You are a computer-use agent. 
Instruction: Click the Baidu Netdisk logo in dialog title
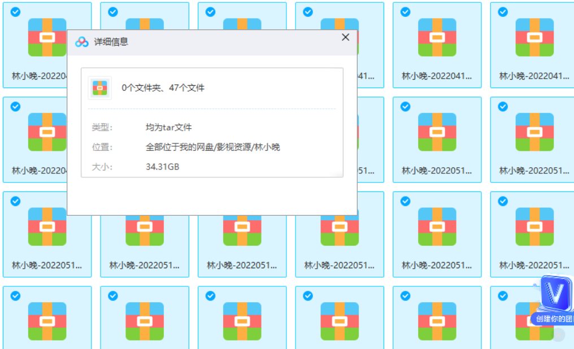pos(81,42)
